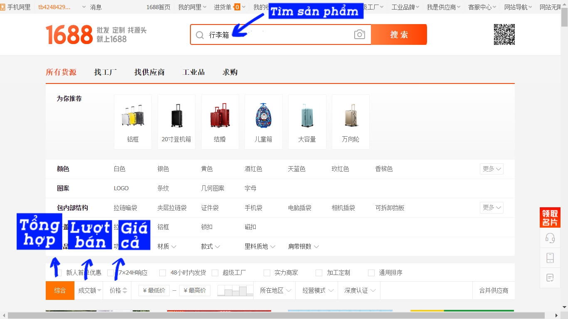568x319 pixels.
Task: Open the 消息 link
Action: pos(96,7)
